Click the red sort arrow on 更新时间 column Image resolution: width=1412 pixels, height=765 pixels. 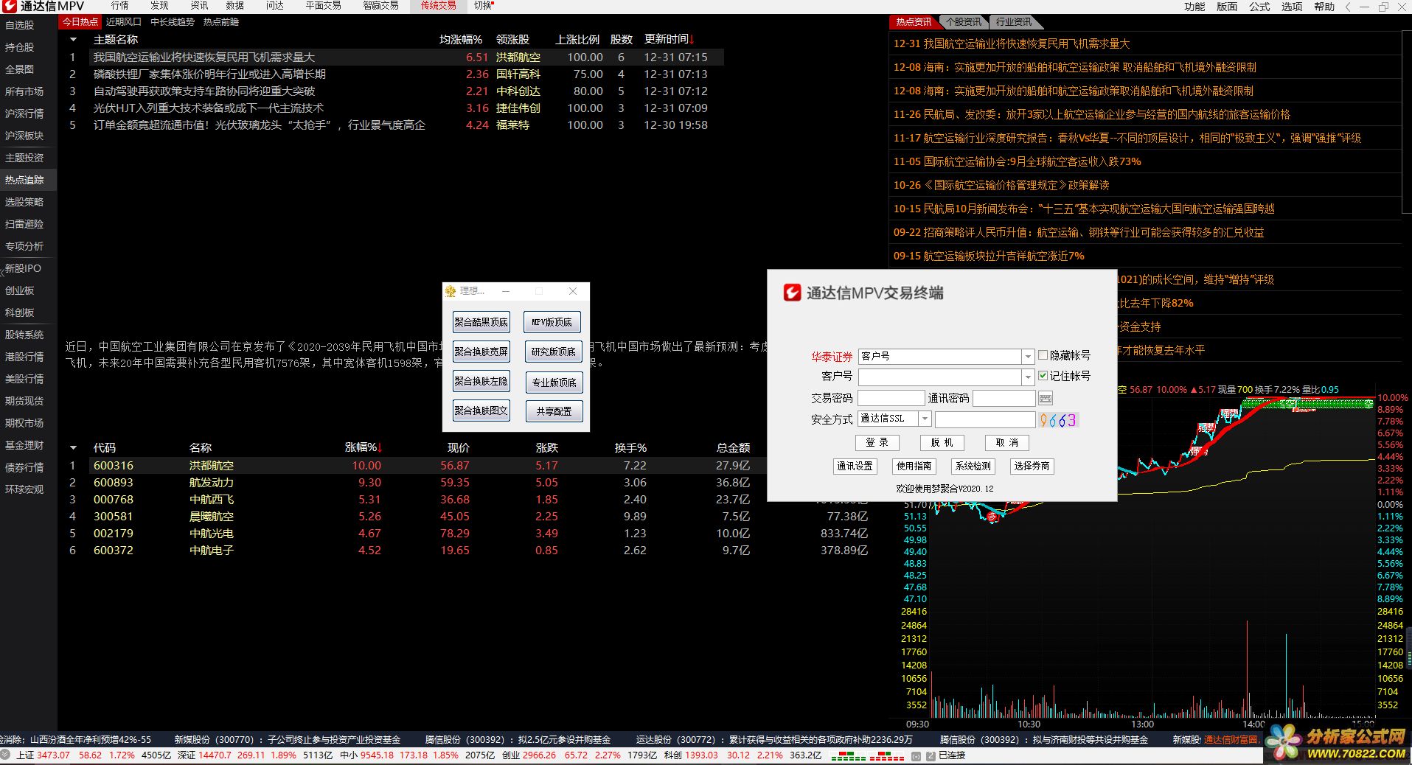(x=692, y=39)
